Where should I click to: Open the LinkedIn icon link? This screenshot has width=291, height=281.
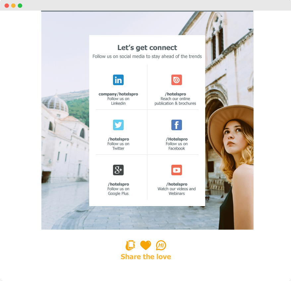point(118,80)
